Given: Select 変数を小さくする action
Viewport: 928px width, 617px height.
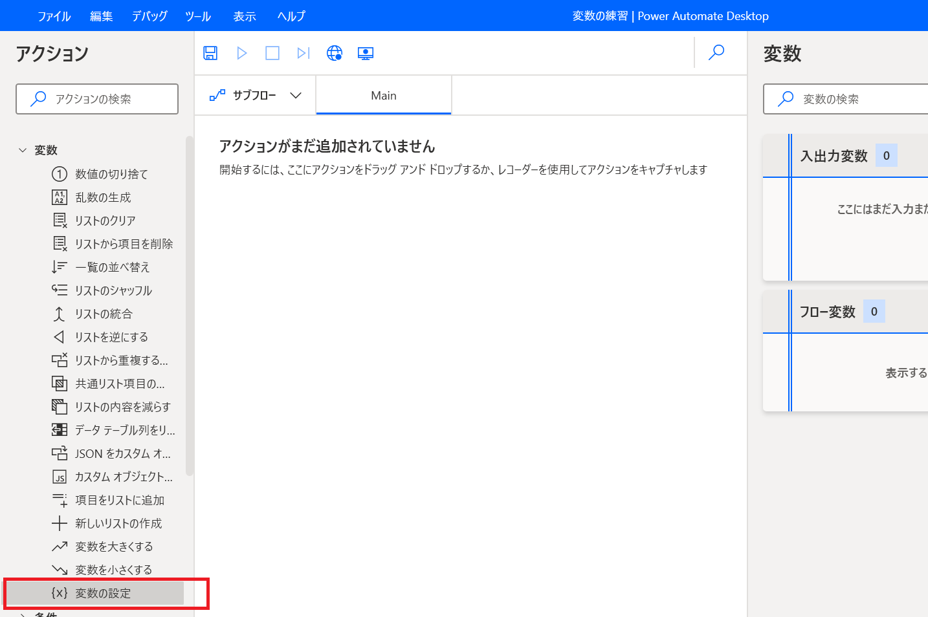Looking at the screenshot, I should pos(102,570).
